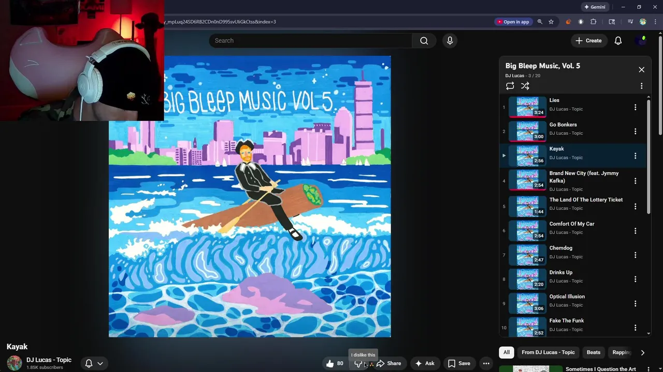
Task: Close the Big Bleep Music playlist panel
Action: 641,70
